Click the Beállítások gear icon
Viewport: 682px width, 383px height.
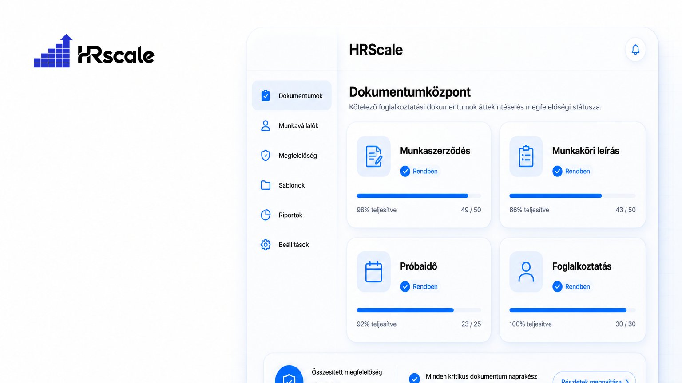(266, 245)
